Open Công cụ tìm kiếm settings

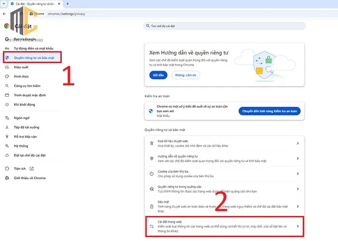[x=27, y=86]
